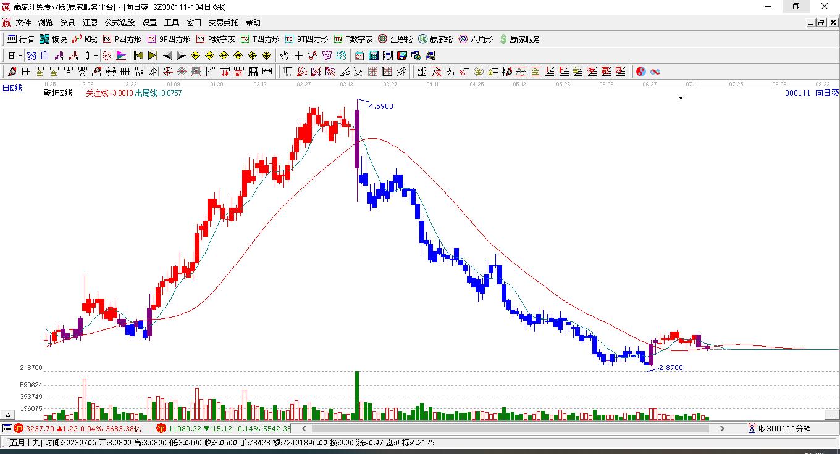Open 赢家服务 from the toolbar

click(x=519, y=39)
